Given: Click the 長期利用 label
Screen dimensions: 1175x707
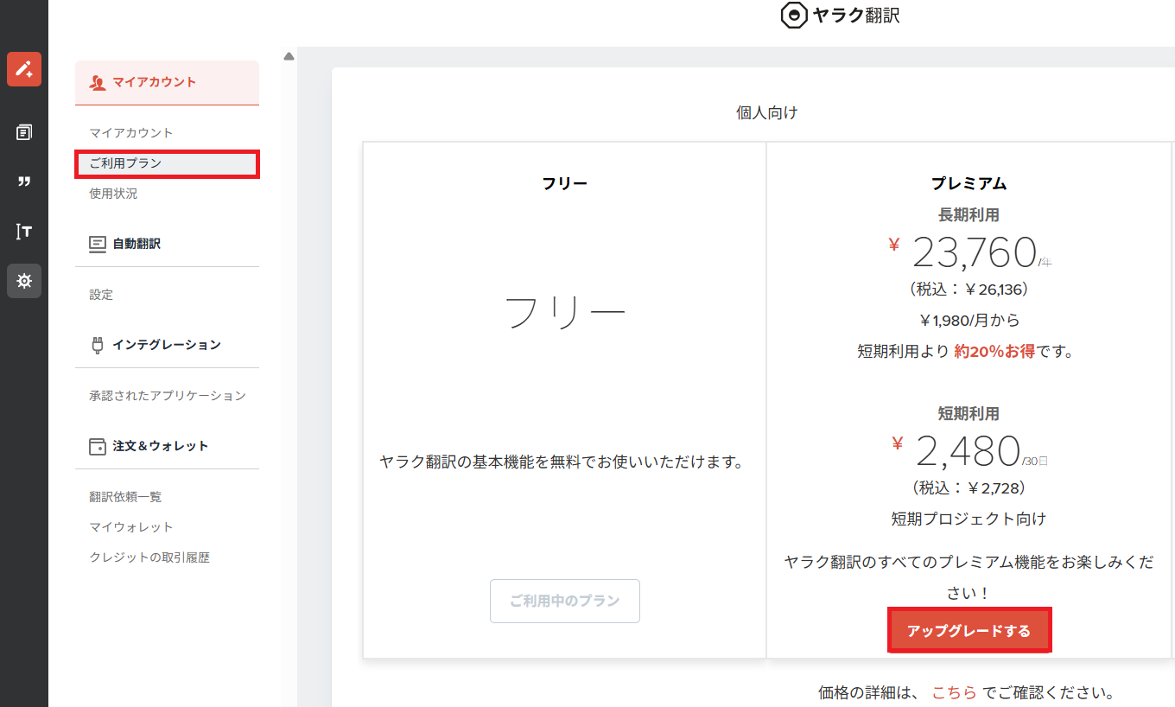Looking at the screenshot, I should (x=969, y=215).
